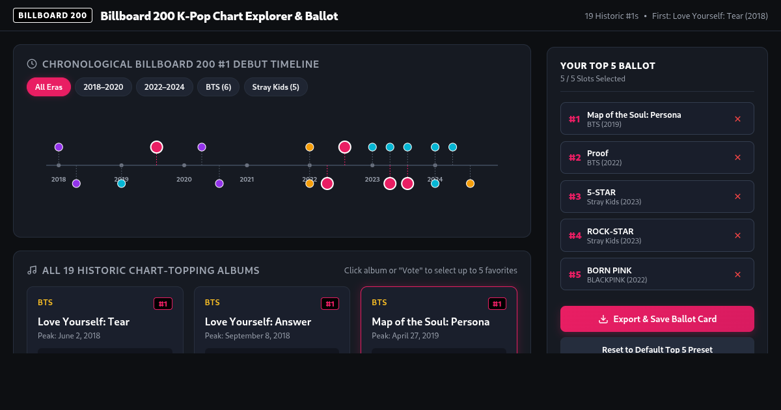The width and height of the screenshot is (781, 410).
Task: Select the rightmost cyan marker above the timeline
Action: (x=453, y=147)
